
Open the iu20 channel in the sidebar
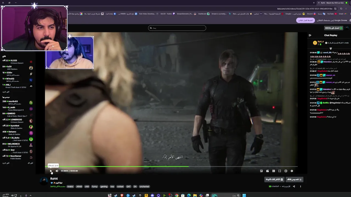point(18,68)
